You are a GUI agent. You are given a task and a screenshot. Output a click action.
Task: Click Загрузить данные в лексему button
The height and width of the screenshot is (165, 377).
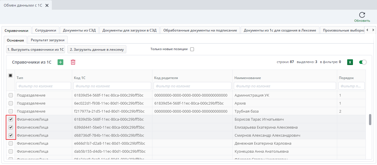click(x=97, y=50)
